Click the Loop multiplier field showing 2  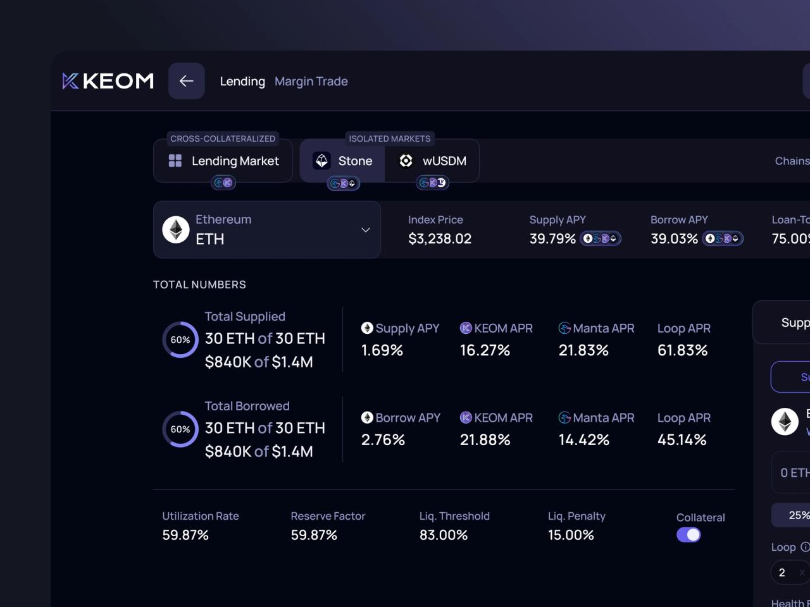[790, 572]
